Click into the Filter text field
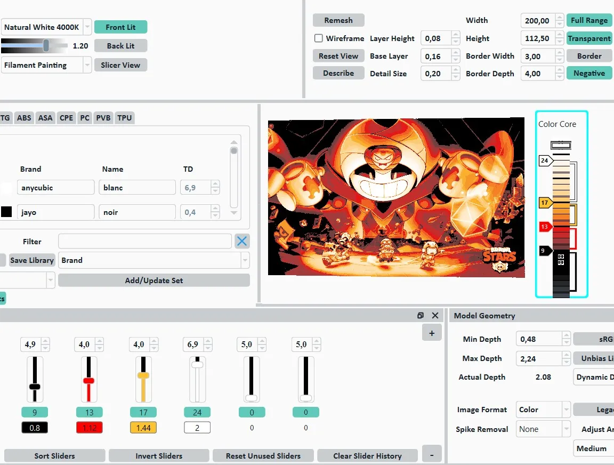614x465 pixels. 145,242
